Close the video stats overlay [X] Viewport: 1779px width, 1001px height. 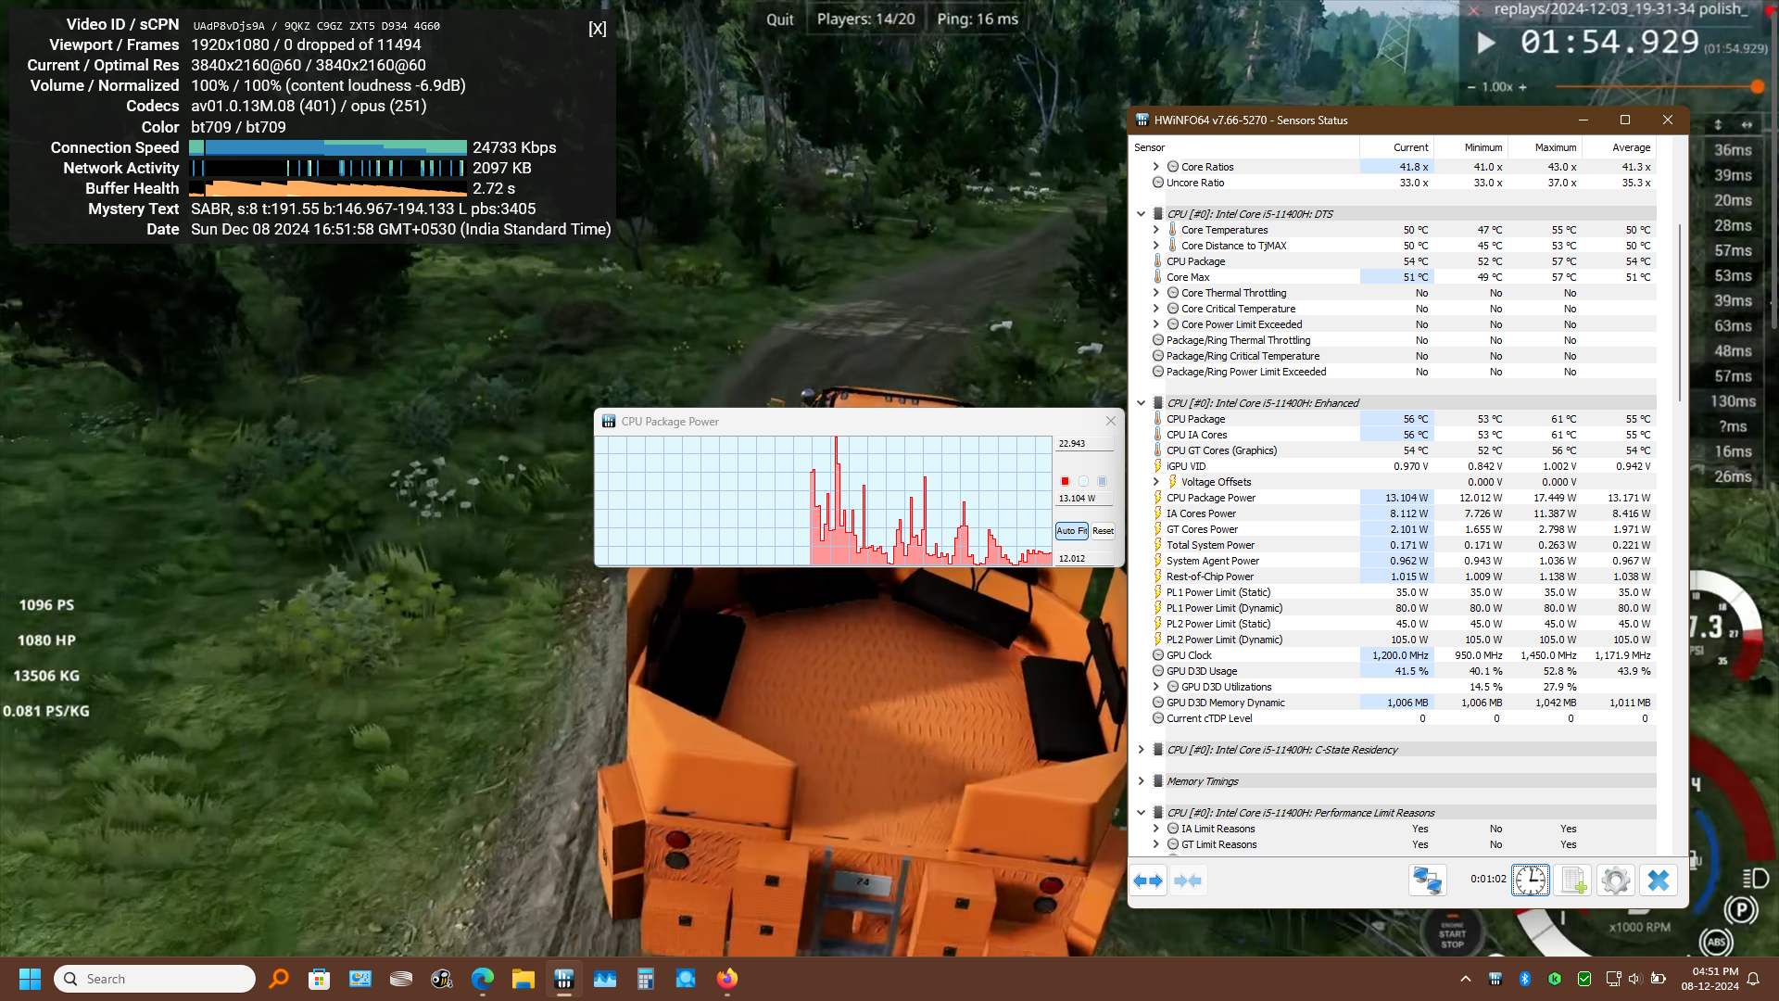point(598,29)
